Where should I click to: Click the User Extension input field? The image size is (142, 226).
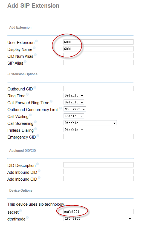[98, 42]
